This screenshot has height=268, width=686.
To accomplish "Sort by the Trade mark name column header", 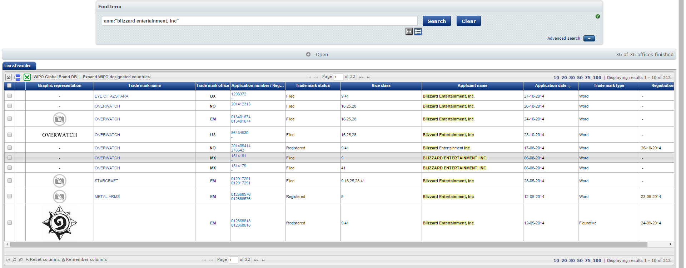I will tap(144, 86).
